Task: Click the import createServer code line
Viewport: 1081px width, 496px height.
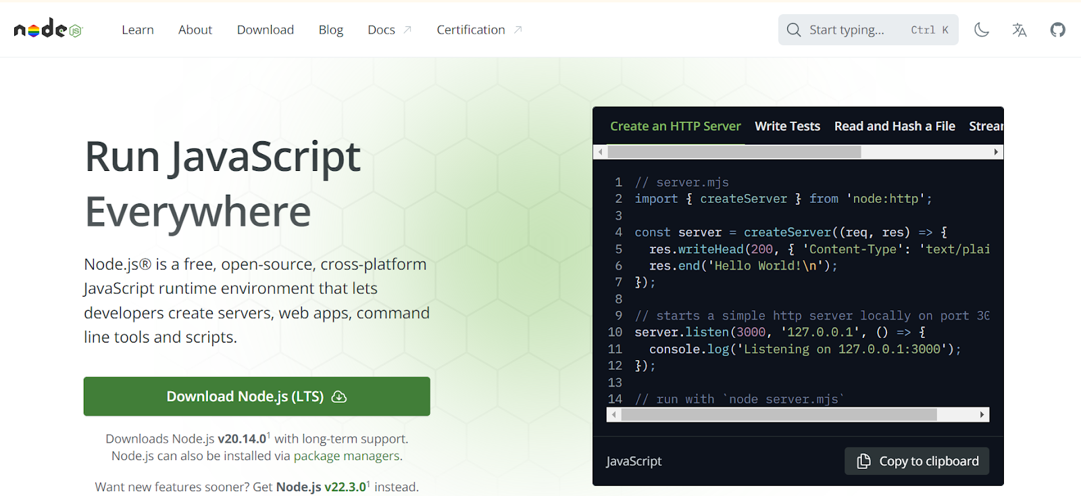Action: pyautogui.click(x=783, y=199)
